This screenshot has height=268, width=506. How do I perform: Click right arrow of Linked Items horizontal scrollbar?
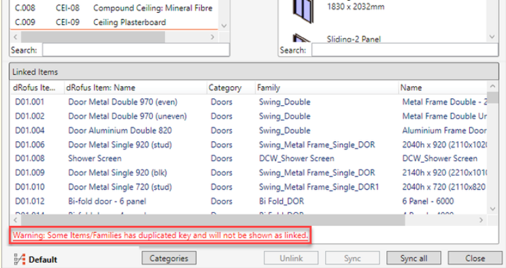pyautogui.click(x=481, y=220)
